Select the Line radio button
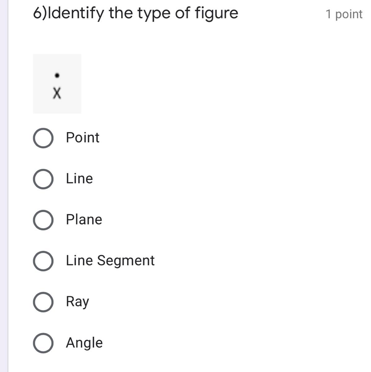Screen dimensions: 371x372 click(x=43, y=179)
